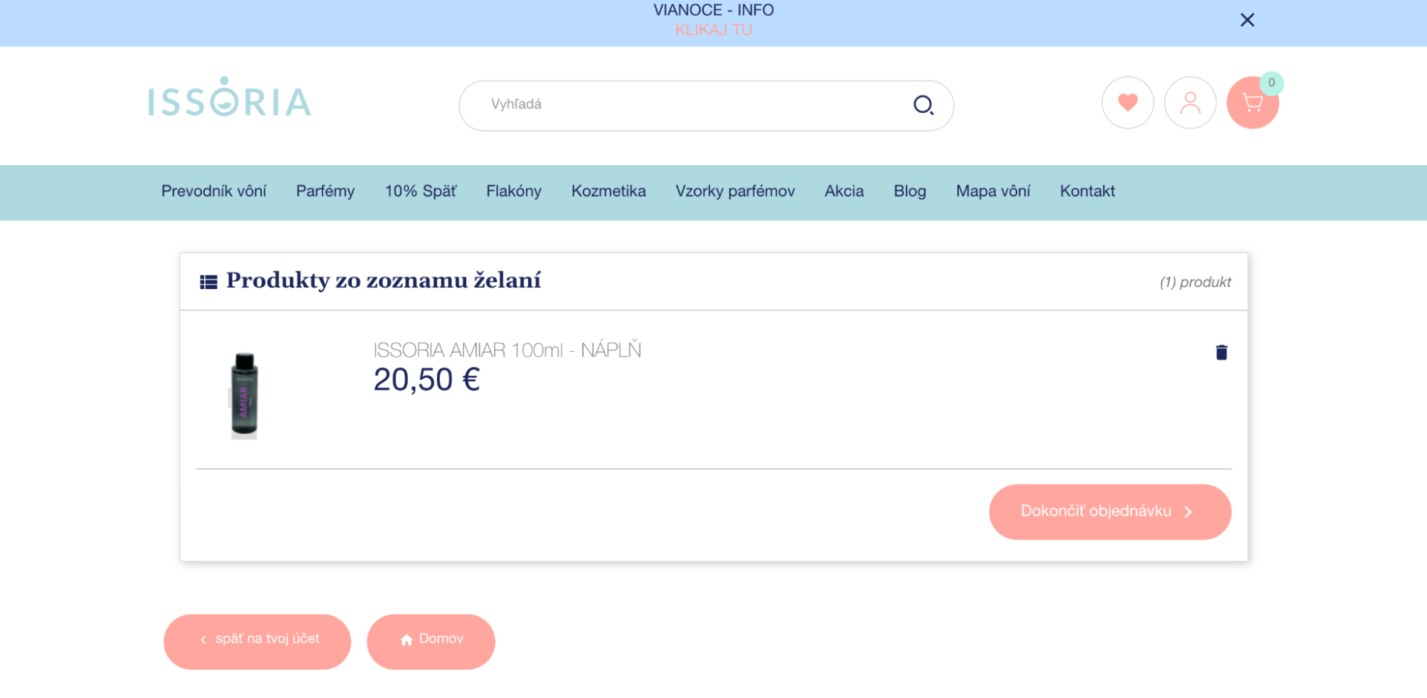This screenshot has height=698, width=1427.
Task: Open the user account icon
Action: tap(1190, 103)
